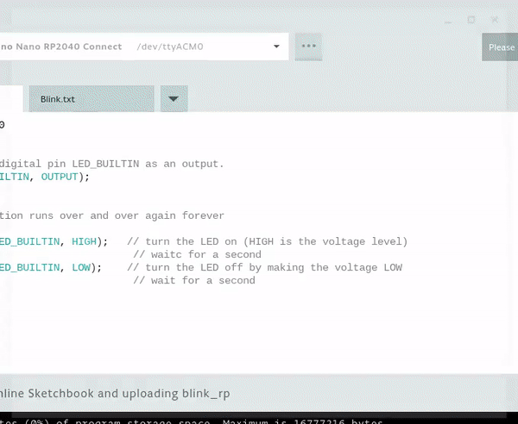The image size is (518, 424).
Task: Click the misspelled 'waitc for a second' comment
Action: pyautogui.click(x=195, y=254)
